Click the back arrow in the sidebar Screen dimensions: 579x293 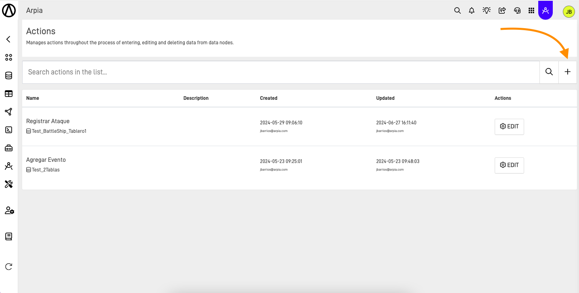tap(8, 39)
